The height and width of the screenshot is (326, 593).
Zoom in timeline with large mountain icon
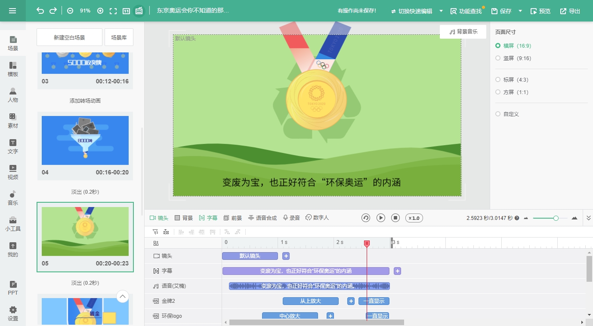pos(574,218)
